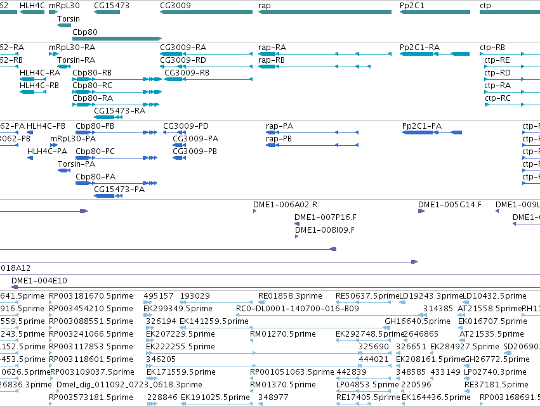This screenshot has height=407, width=540.
Task: Select CDS CG3009-PA
Action: coord(195,139)
